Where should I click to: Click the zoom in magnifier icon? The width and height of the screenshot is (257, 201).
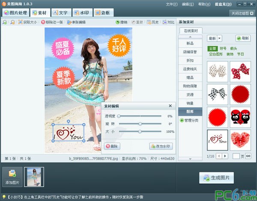pos(5,22)
